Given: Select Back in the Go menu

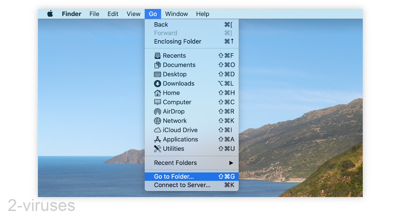Looking at the screenshot, I should 161,25.
